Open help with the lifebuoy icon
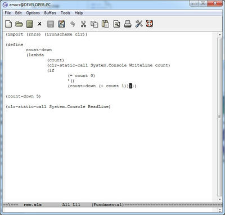The width and height of the screenshot is (225, 215). (150, 24)
